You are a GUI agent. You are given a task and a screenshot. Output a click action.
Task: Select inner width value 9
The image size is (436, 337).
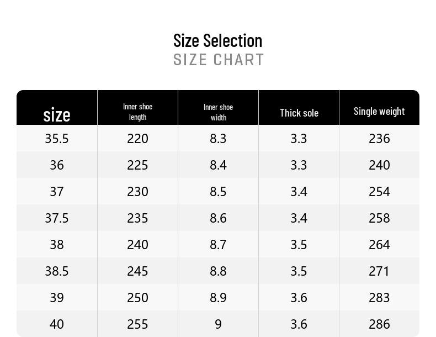(x=219, y=324)
